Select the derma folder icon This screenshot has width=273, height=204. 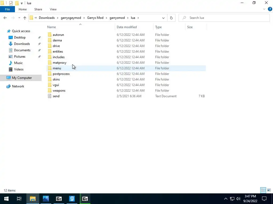pyautogui.click(x=50, y=40)
